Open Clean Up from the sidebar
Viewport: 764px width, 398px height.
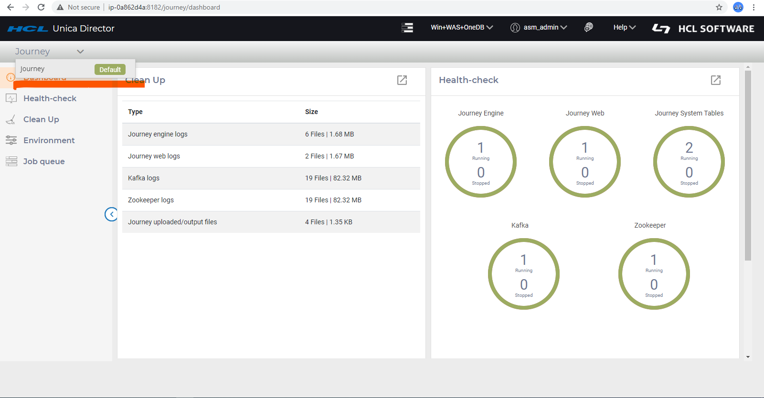[x=41, y=119]
